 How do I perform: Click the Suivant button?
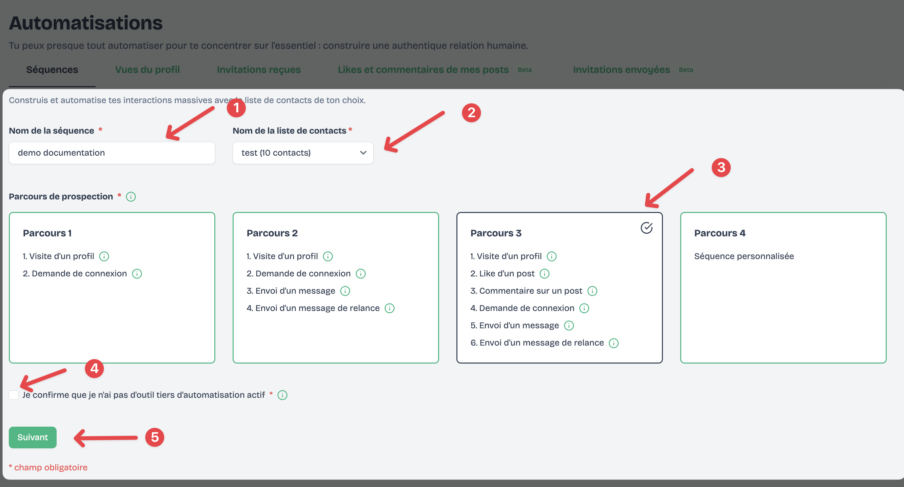pyautogui.click(x=33, y=437)
